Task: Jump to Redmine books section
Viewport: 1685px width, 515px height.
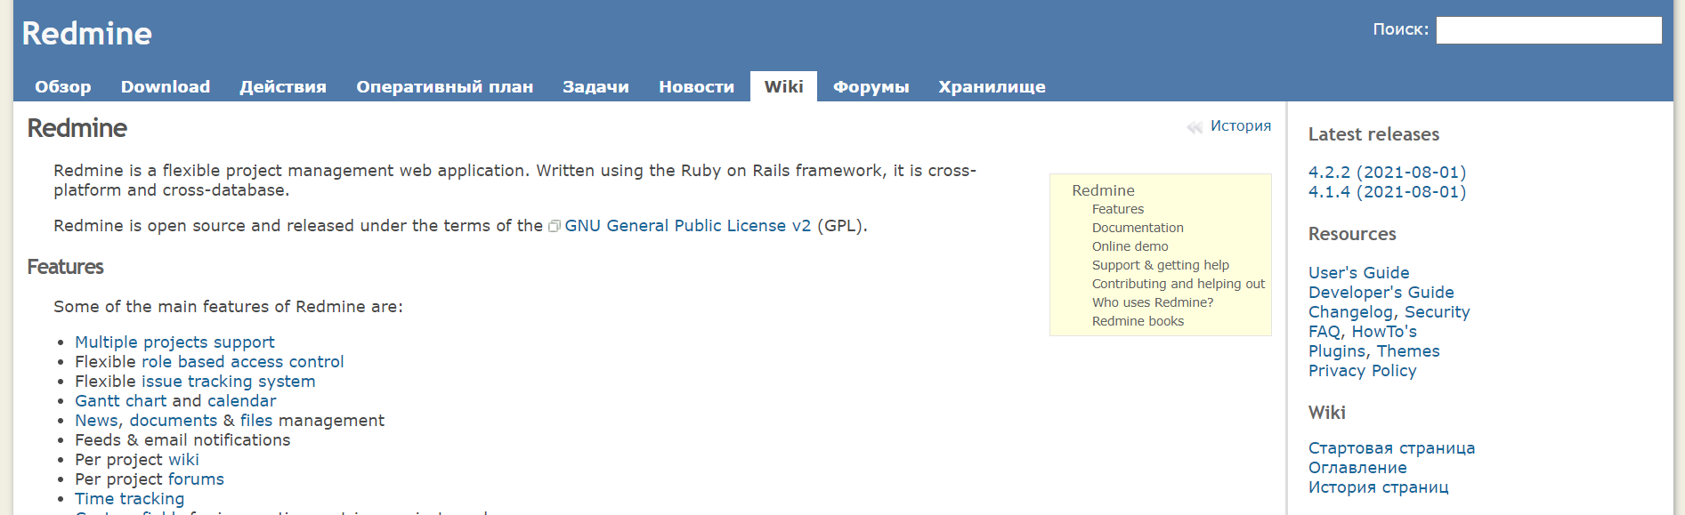Action: point(1138,321)
